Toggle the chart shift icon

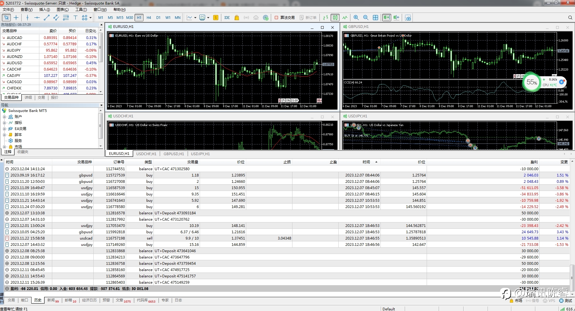396,18
